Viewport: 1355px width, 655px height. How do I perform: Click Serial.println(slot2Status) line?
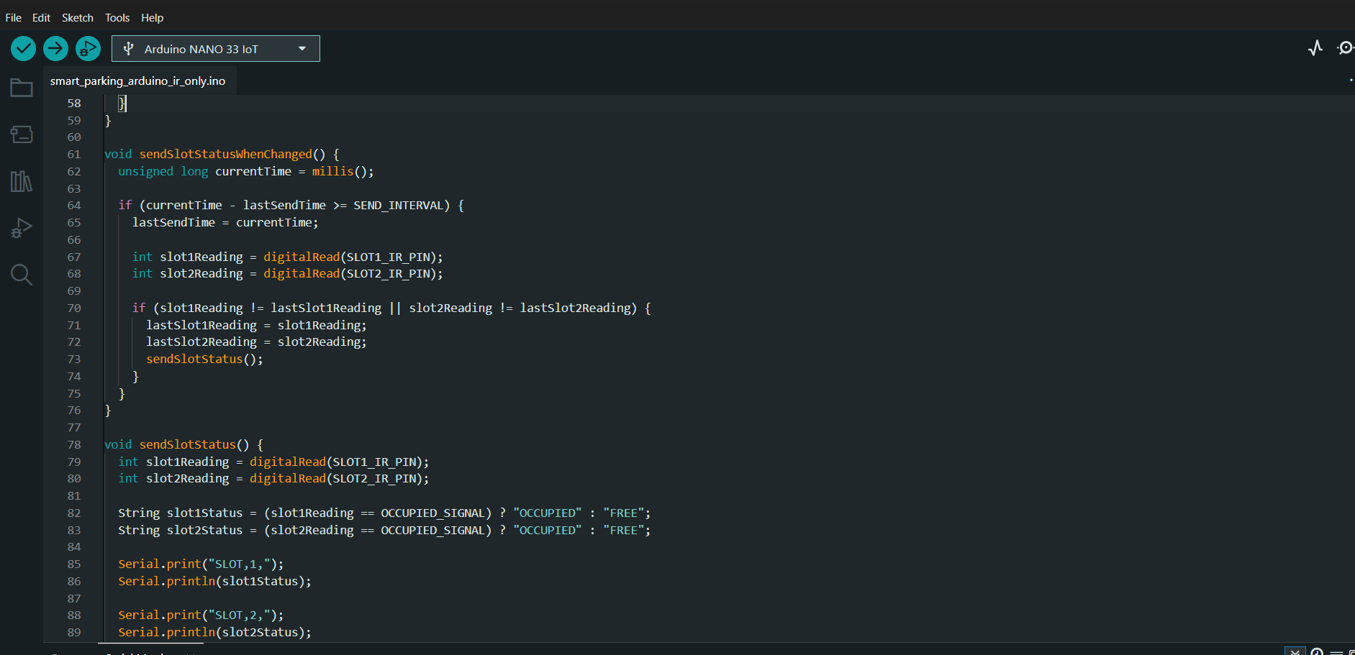click(x=215, y=633)
